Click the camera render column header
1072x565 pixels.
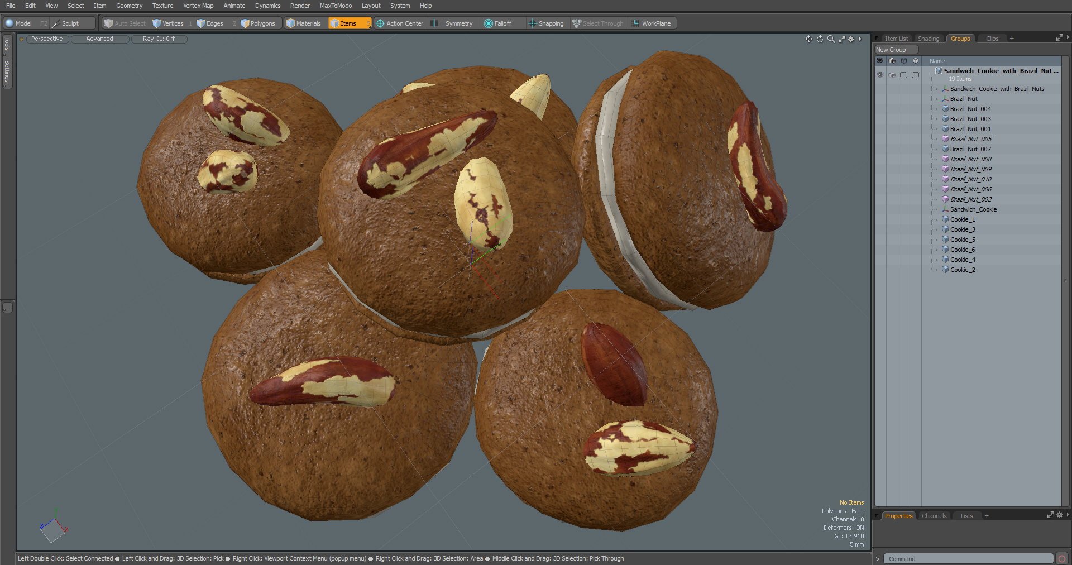(892, 61)
